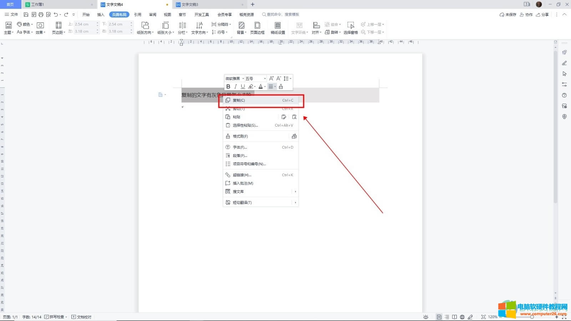Click the print icon in quick access bar
The width and height of the screenshot is (571, 321).
click(x=41, y=15)
